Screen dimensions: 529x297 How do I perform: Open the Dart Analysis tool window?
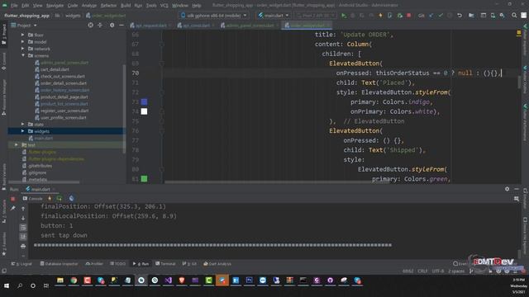tap(217, 264)
